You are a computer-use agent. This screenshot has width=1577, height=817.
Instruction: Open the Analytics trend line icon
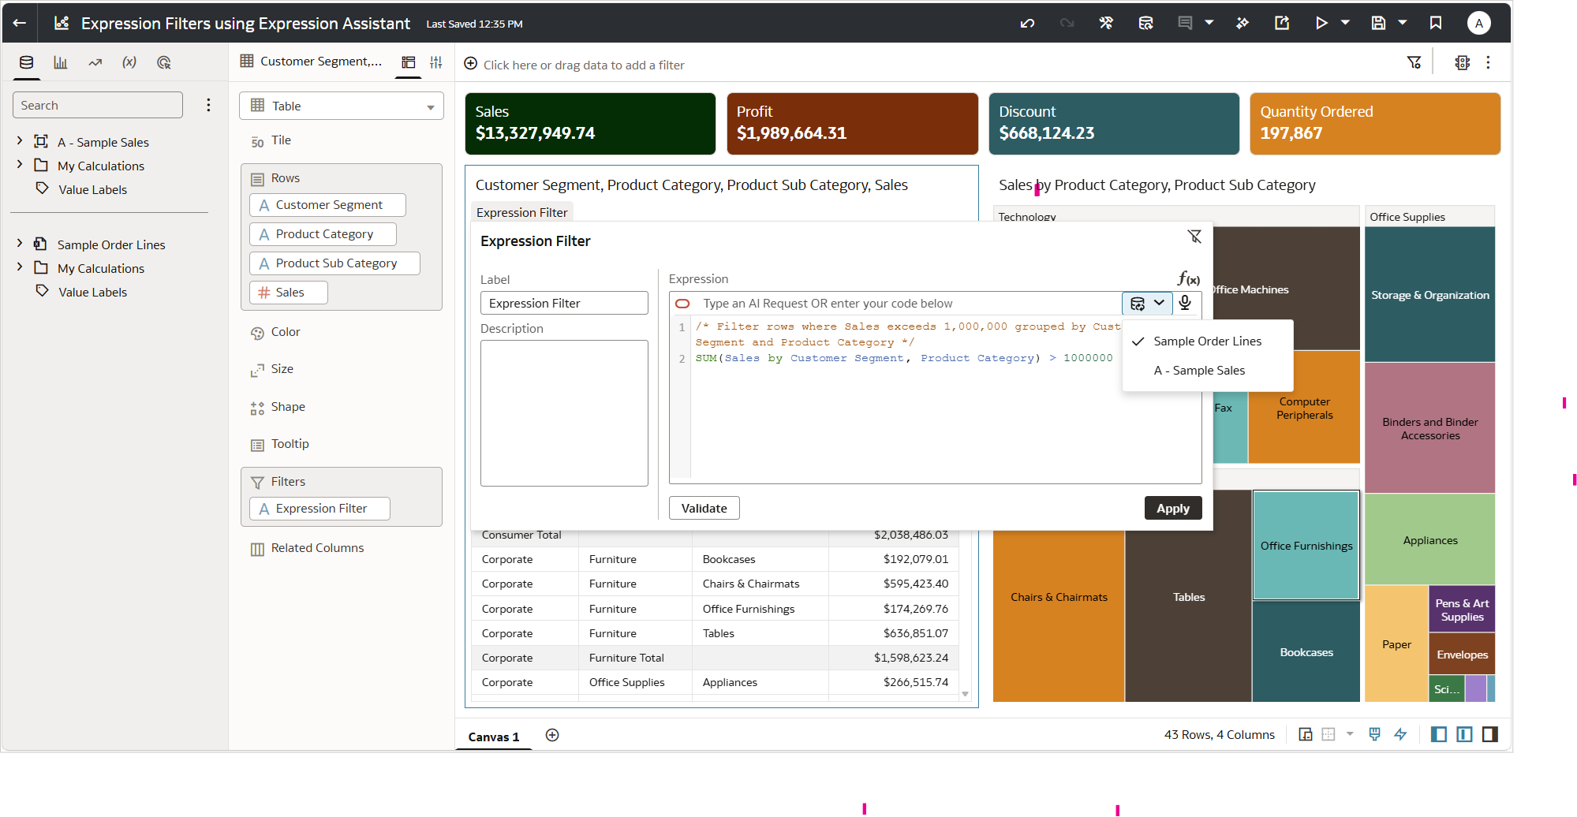[95, 62]
